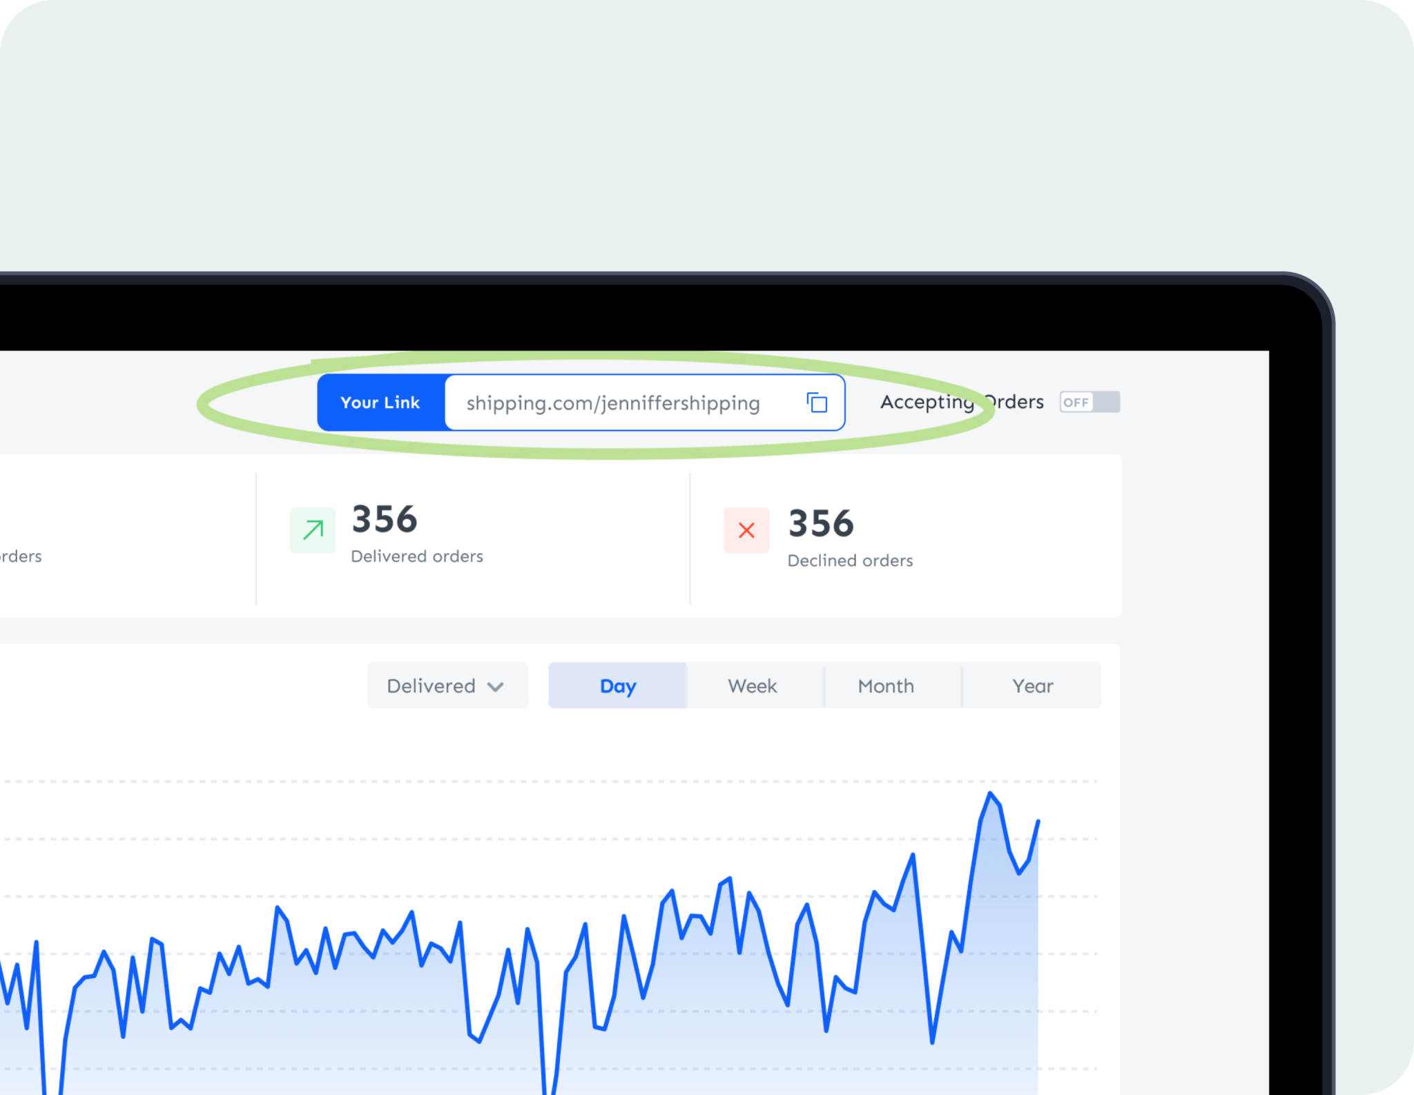1414x1095 pixels.
Task: Click the Accepting Orders label text
Action: (x=961, y=402)
